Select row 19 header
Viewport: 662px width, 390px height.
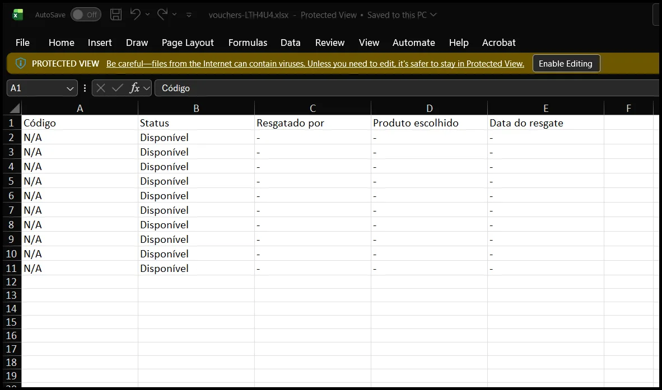point(11,375)
